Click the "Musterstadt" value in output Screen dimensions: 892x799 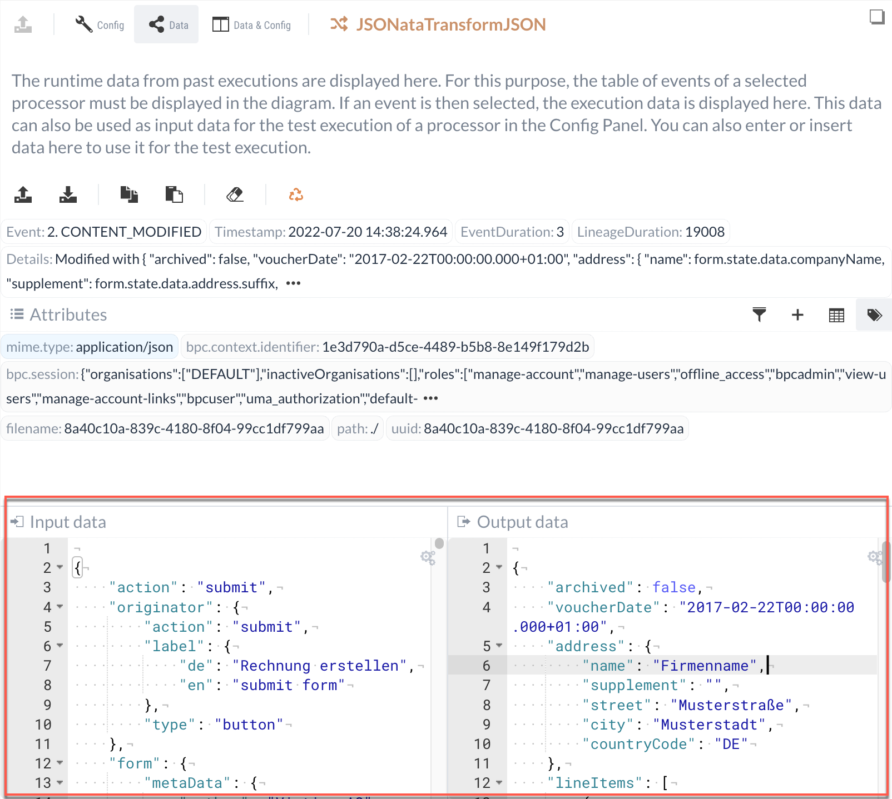pos(709,725)
